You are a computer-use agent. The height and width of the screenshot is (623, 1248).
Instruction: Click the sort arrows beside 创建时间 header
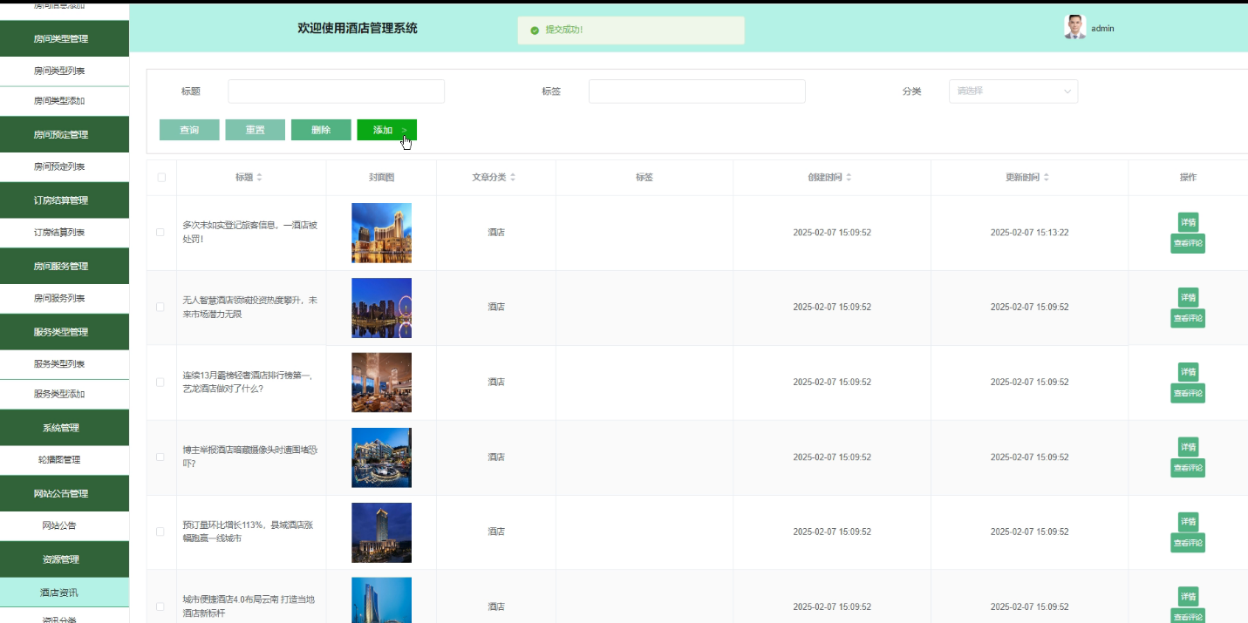coord(849,178)
